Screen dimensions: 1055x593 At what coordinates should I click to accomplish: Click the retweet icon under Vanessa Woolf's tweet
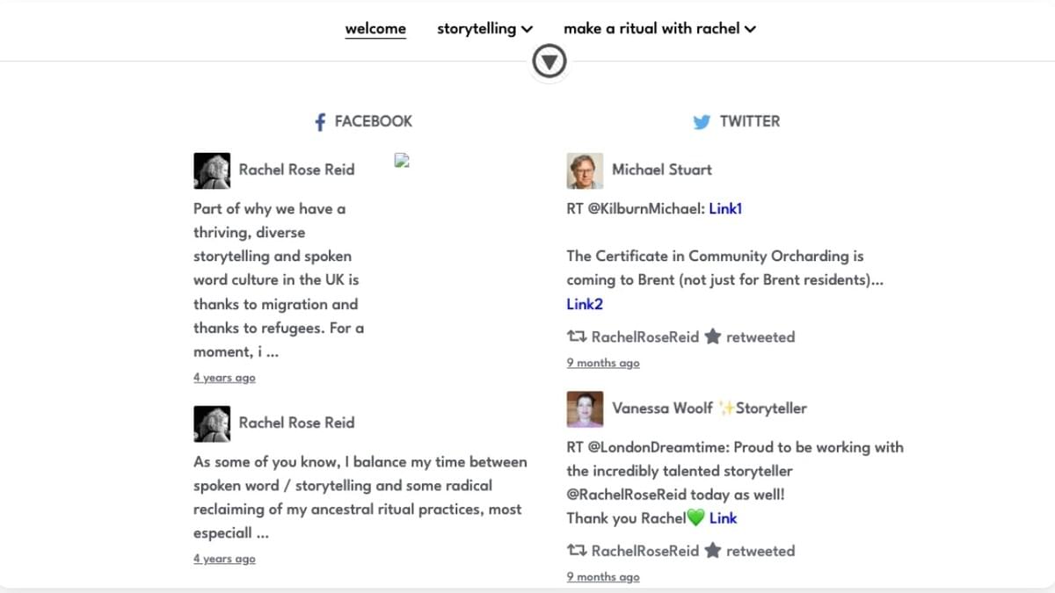tap(577, 551)
